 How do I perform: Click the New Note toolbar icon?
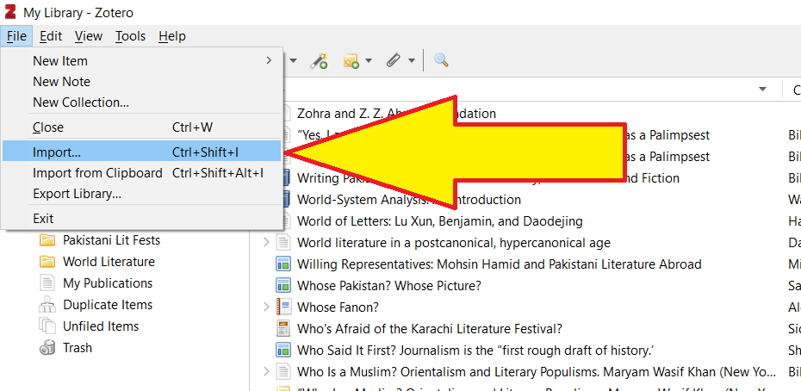[351, 61]
